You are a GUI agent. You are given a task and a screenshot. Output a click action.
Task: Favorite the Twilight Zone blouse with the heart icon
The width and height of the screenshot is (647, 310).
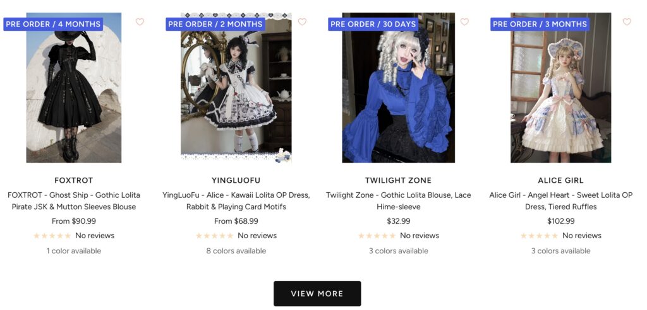pyautogui.click(x=464, y=22)
